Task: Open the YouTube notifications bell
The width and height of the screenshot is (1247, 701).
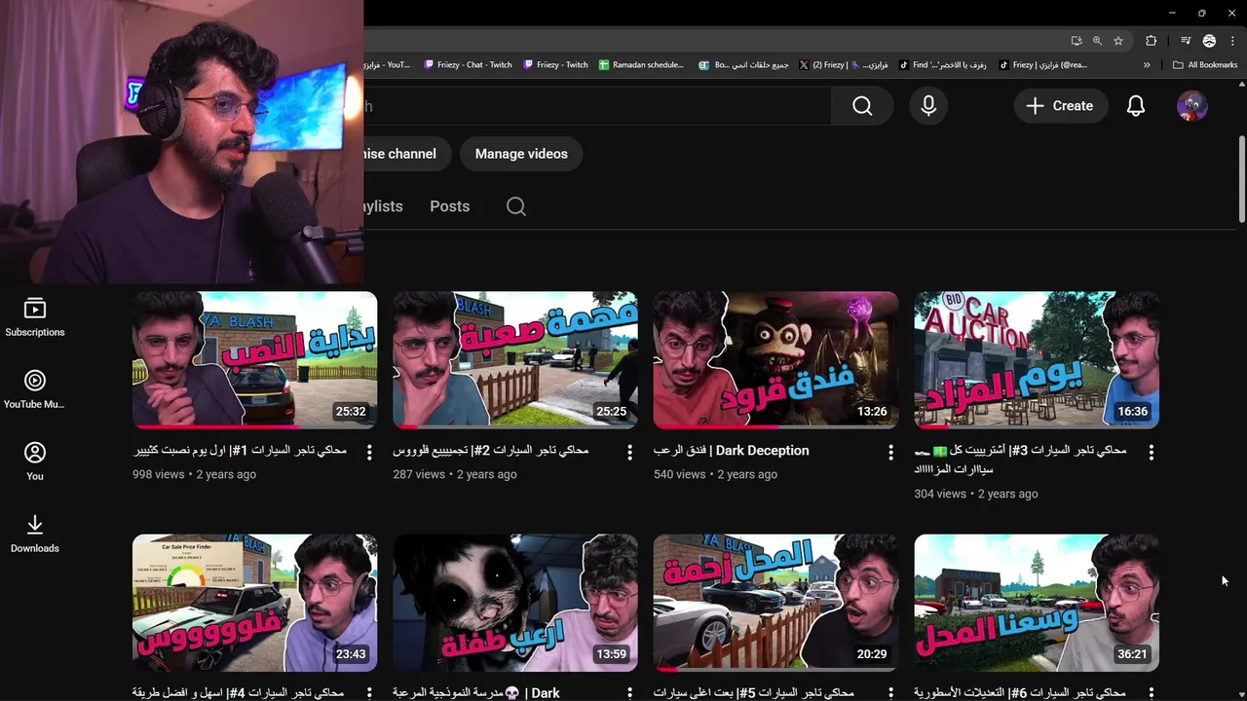Action: coord(1136,106)
